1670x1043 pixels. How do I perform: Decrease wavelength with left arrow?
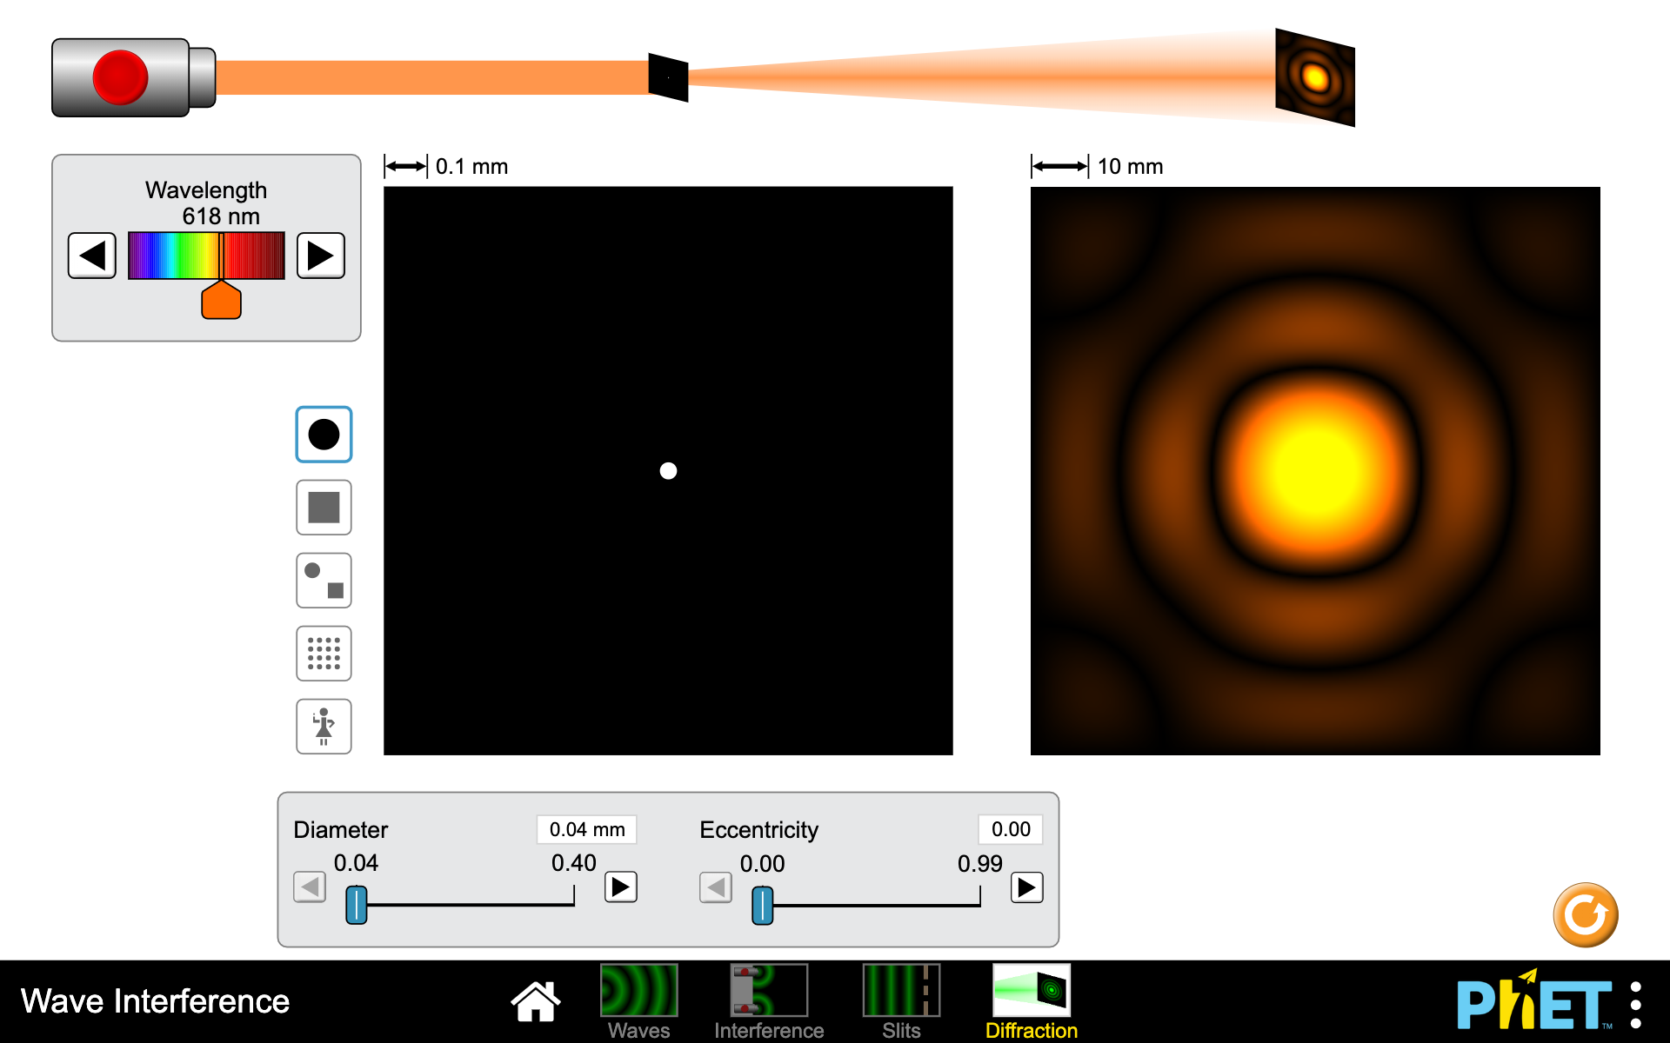tap(91, 256)
